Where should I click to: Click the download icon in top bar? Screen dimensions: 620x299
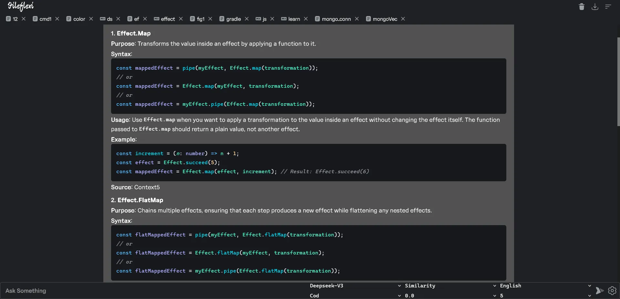(595, 7)
